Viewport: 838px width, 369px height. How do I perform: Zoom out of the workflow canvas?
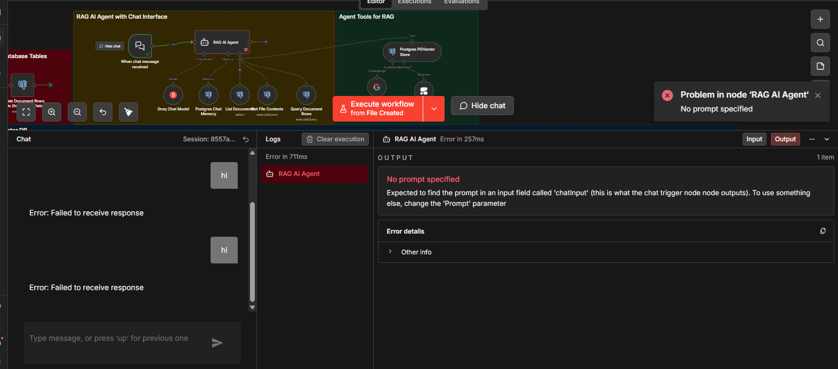(77, 112)
